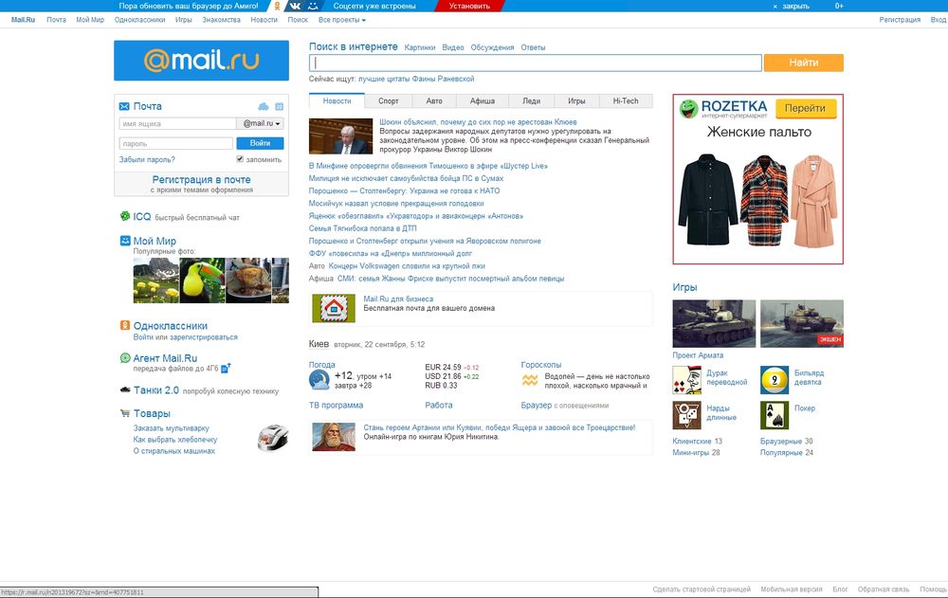The image size is (948, 598).
Task: Click the Найти search button
Action: 804,63
